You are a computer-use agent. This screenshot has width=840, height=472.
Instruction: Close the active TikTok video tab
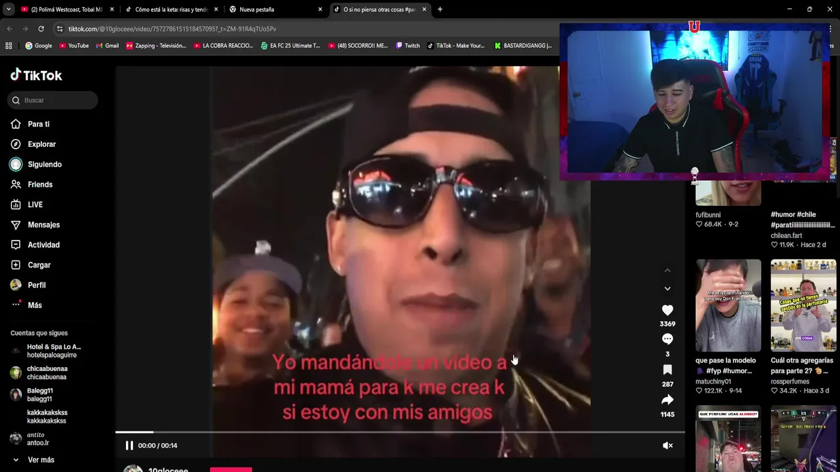click(x=425, y=9)
